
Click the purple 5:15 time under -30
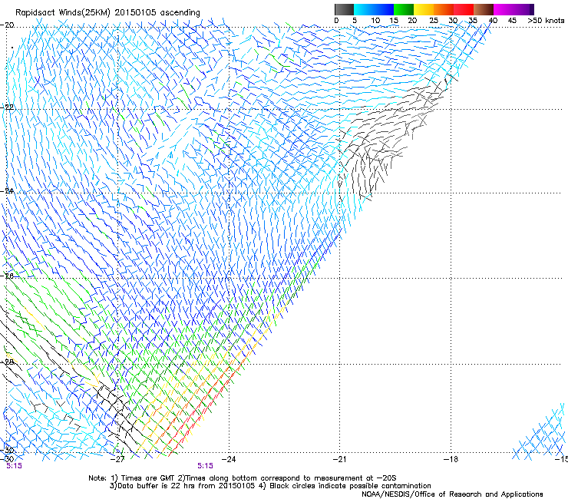[14, 466]
